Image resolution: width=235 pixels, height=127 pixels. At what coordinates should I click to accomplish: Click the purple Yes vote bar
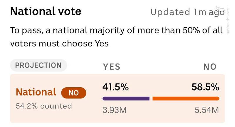(126, 98)
